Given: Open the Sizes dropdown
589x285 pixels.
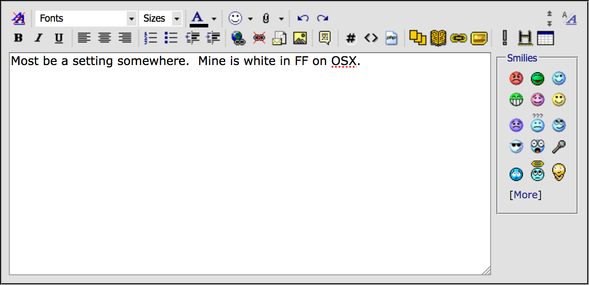Looking at the screenshot, I should tap(160, 19).
